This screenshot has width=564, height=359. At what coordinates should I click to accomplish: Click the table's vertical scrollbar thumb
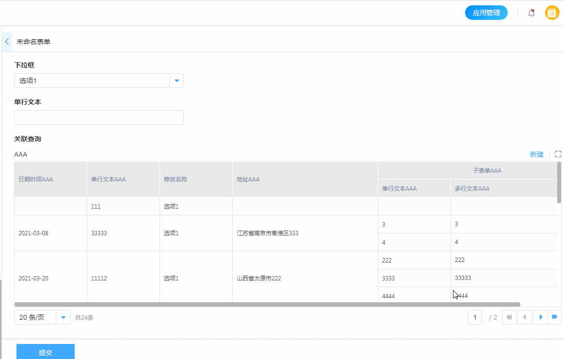pos(559,182)
